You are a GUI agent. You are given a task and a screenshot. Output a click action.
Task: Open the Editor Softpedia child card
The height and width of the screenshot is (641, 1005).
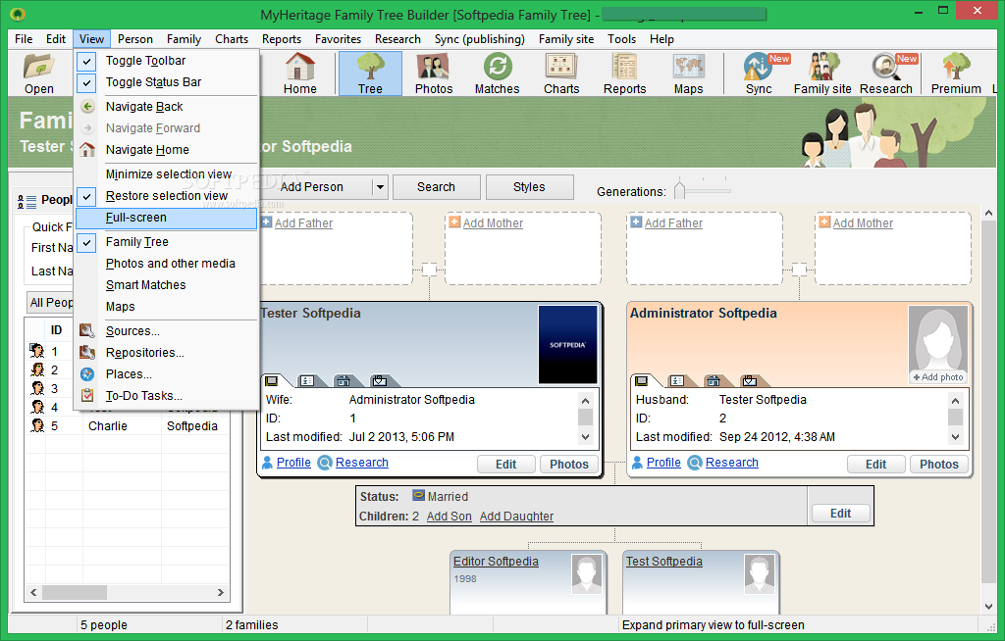528,581
